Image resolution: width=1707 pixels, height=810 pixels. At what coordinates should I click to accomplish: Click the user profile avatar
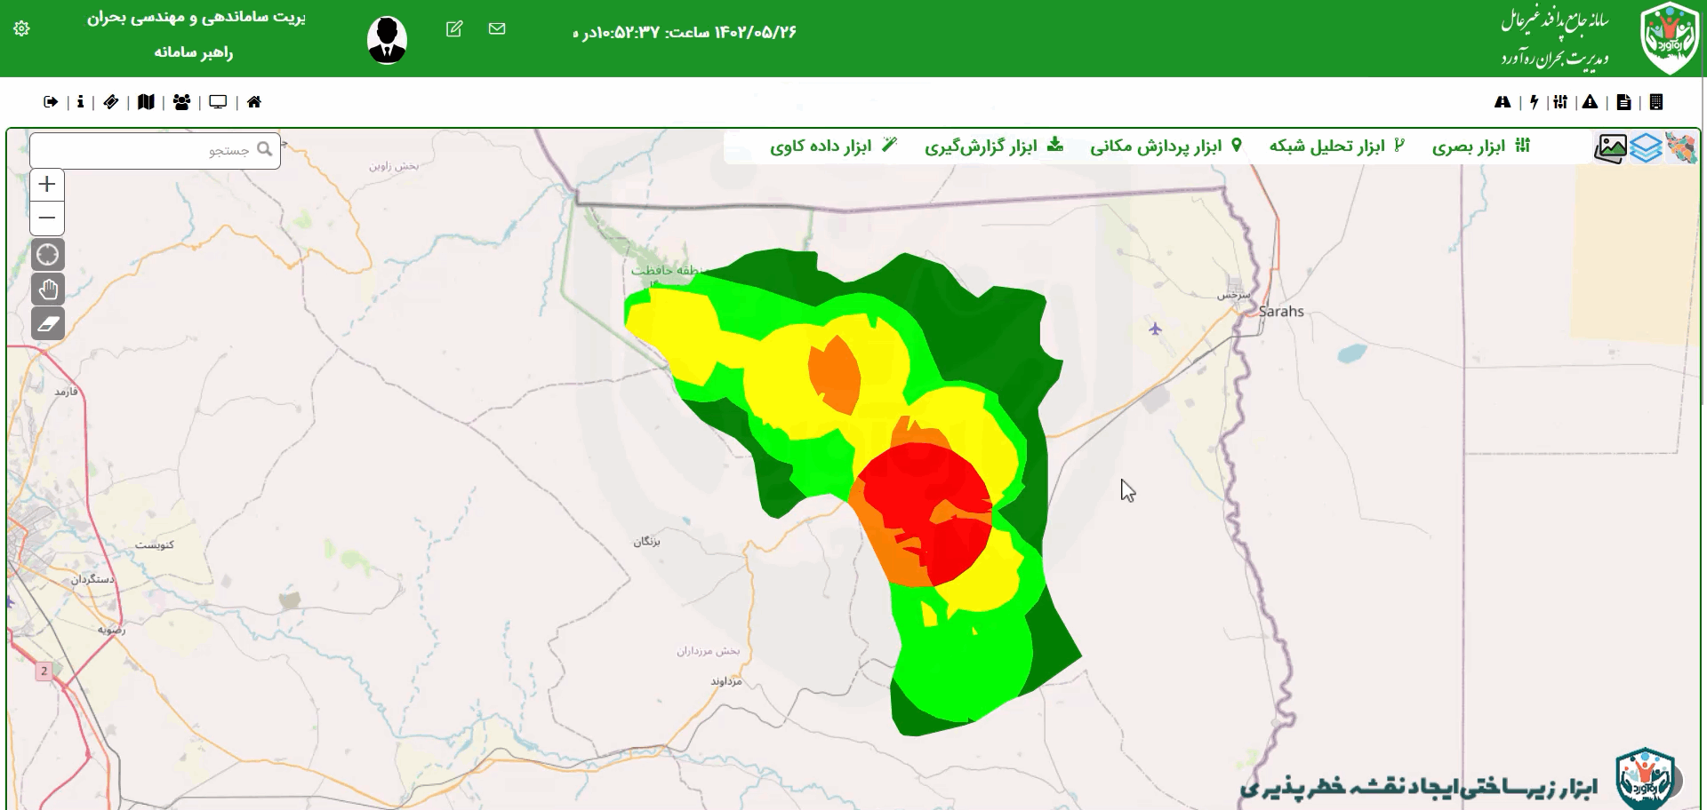pos(387,40)
